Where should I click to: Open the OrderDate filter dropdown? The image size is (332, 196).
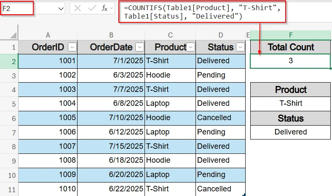pyautogui.click(x=139, y=47)
